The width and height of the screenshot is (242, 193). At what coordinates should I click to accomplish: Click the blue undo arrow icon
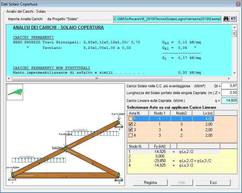click(x=233, y=19)
